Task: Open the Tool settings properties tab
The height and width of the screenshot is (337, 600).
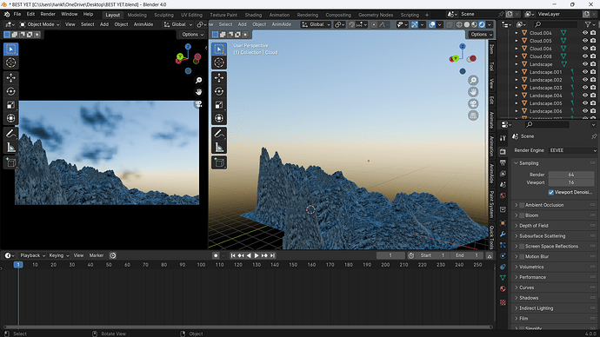Action: coord(503,138)
